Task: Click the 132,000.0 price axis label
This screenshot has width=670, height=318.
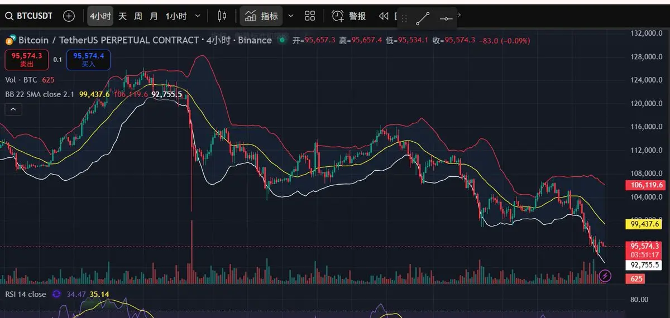Action: pos(645,33)
